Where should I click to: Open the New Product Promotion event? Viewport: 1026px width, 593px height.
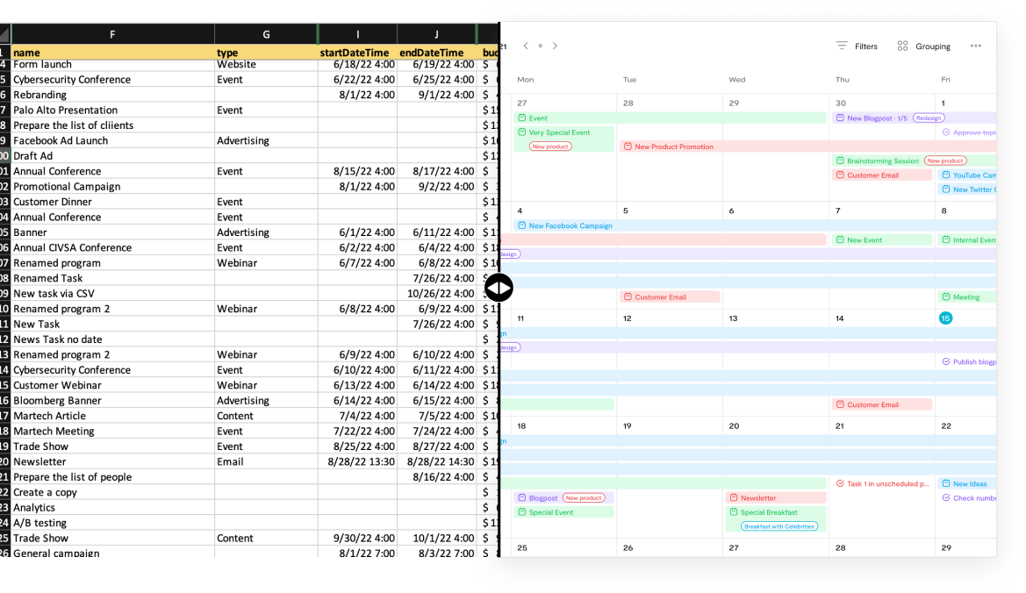coord(674,146)
